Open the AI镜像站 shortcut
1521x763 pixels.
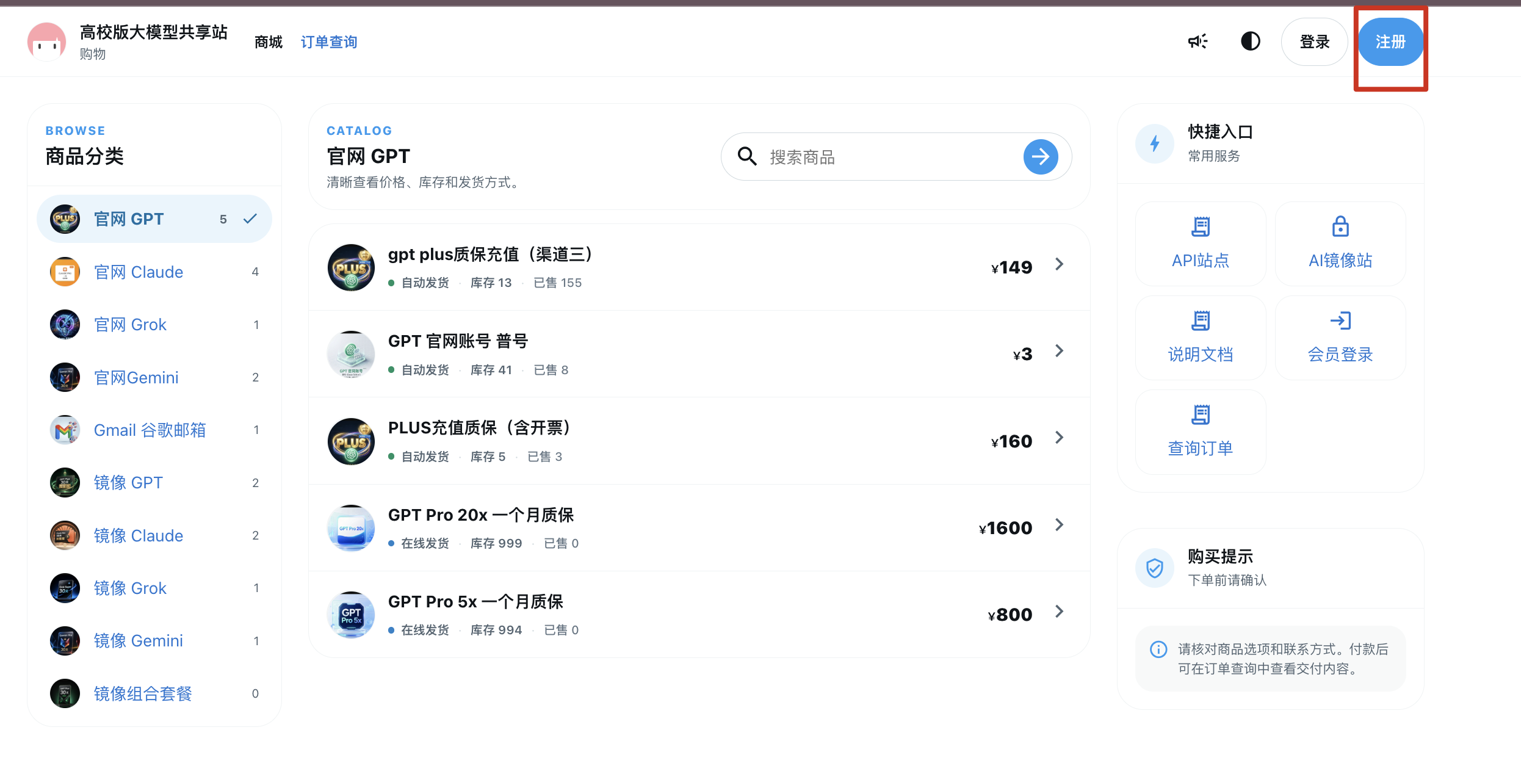1340,244
